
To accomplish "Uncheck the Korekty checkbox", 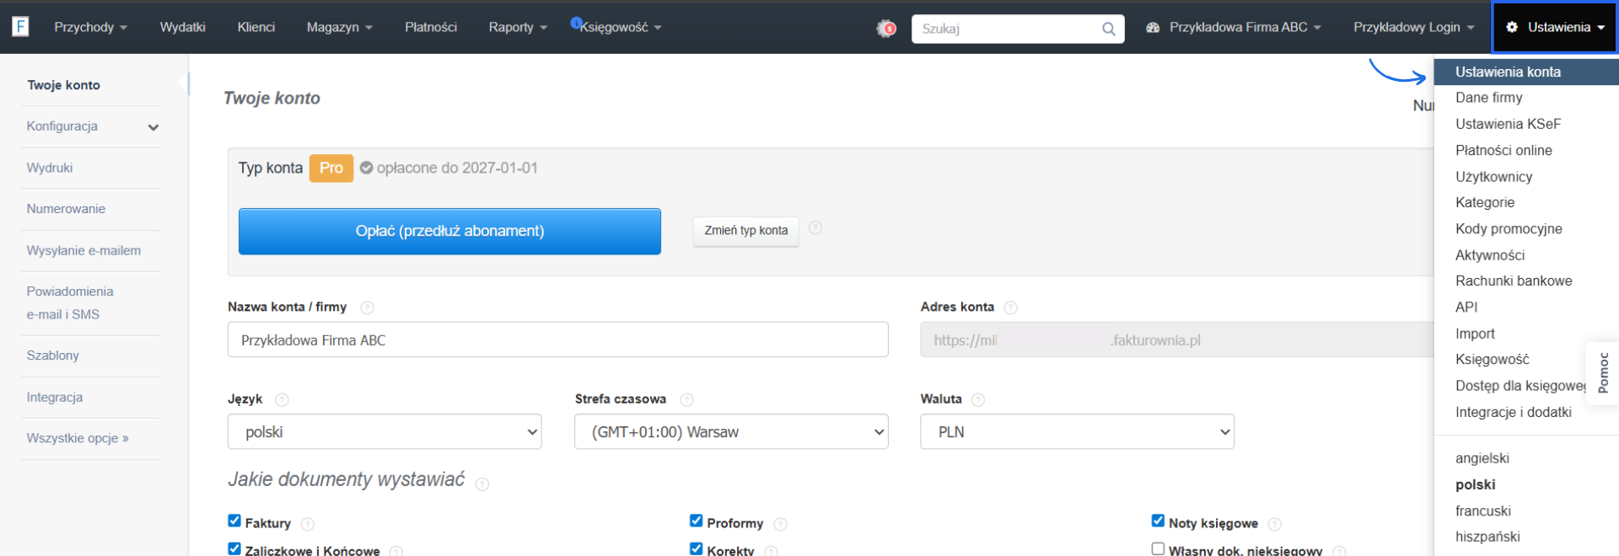I will (696, 548).
